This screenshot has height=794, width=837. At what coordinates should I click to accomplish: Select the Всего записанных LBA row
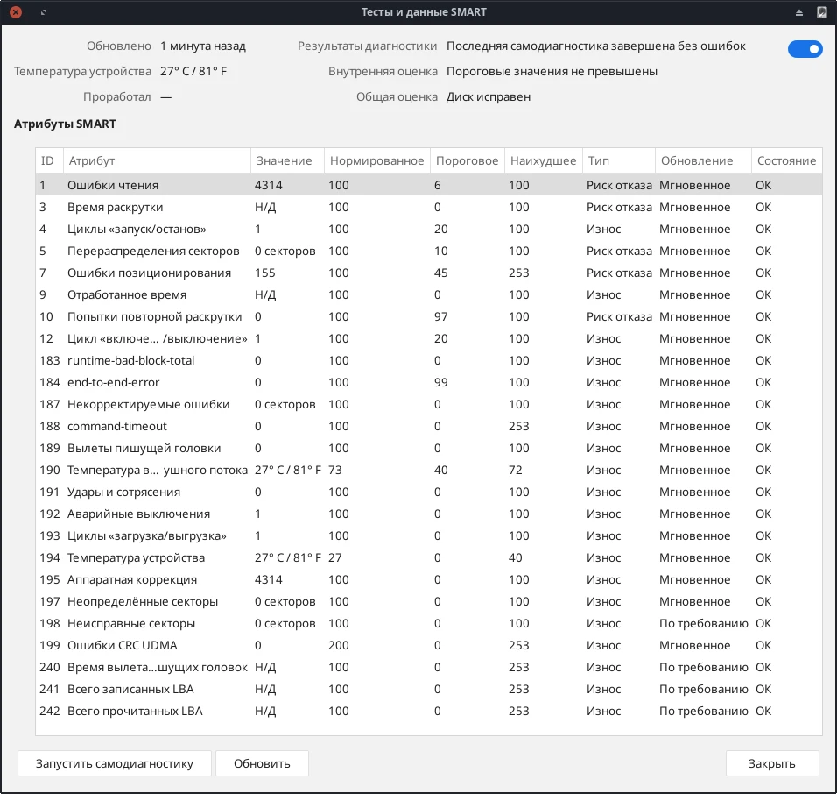pyautogui.click(x=429, y=689)
